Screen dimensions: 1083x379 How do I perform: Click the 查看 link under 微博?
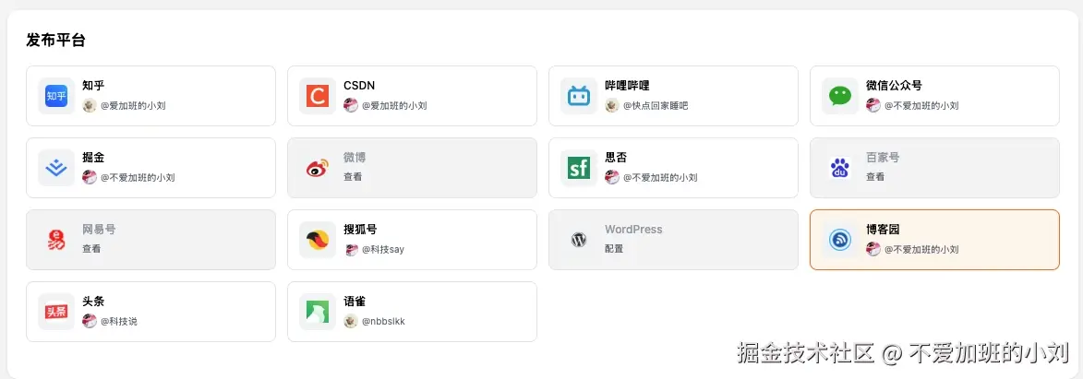tap(353, 177)
